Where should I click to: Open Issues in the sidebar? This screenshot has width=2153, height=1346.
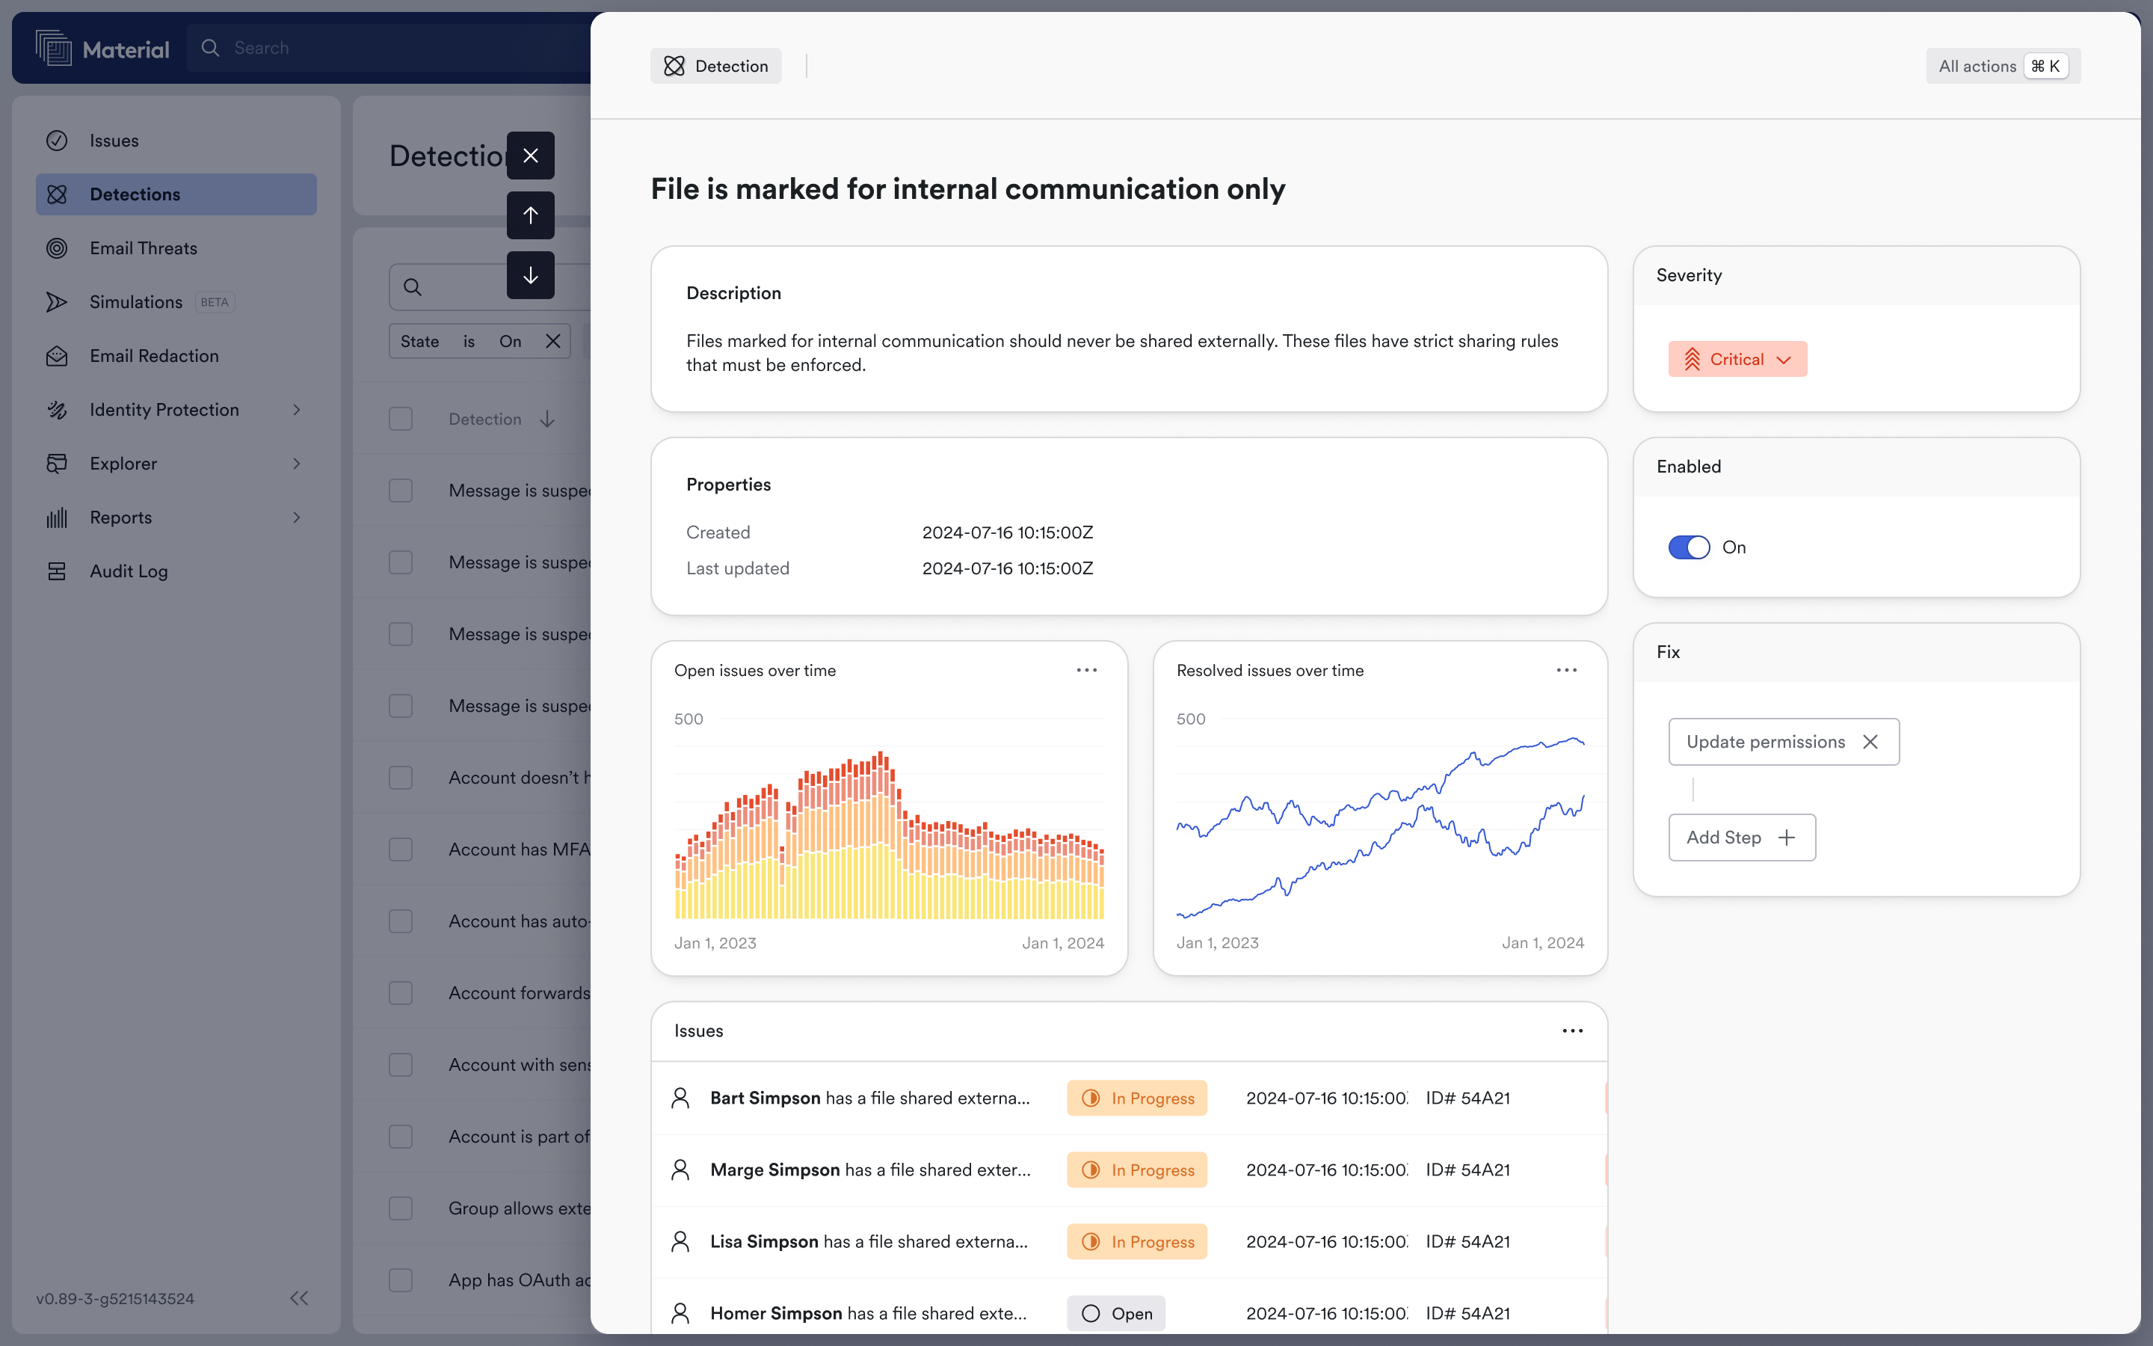(176, 141)
